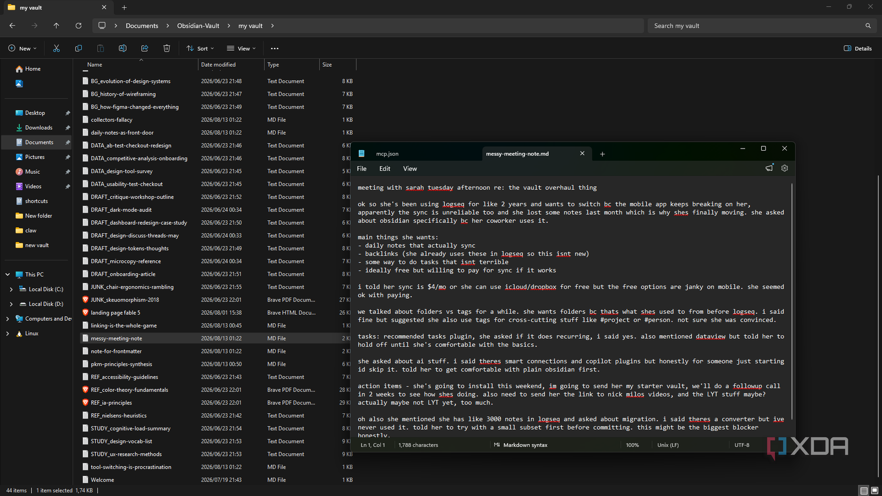Click the Brave icon of landing page fable 5
882x496 pixels.
[x=85, y=313]
